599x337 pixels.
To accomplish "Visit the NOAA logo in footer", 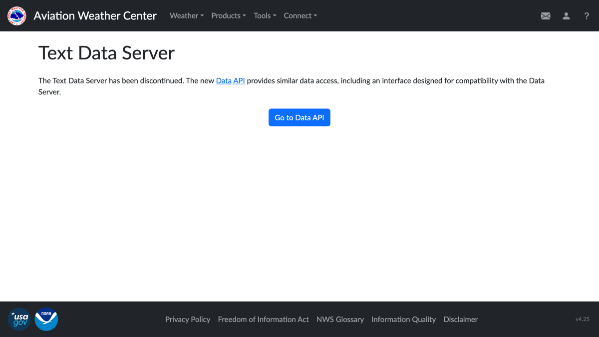I will (x=46, y=319).
